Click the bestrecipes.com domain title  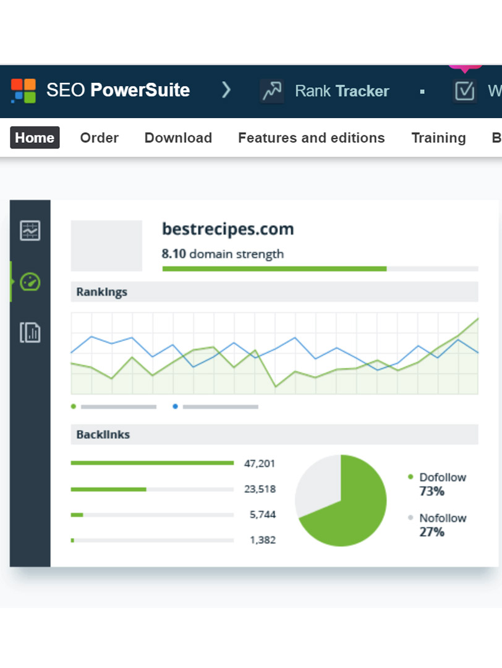coord(228,229)
